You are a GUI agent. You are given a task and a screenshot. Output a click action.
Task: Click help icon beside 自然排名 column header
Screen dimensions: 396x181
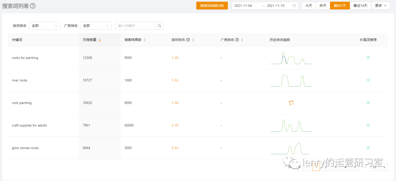pos(188,40)
